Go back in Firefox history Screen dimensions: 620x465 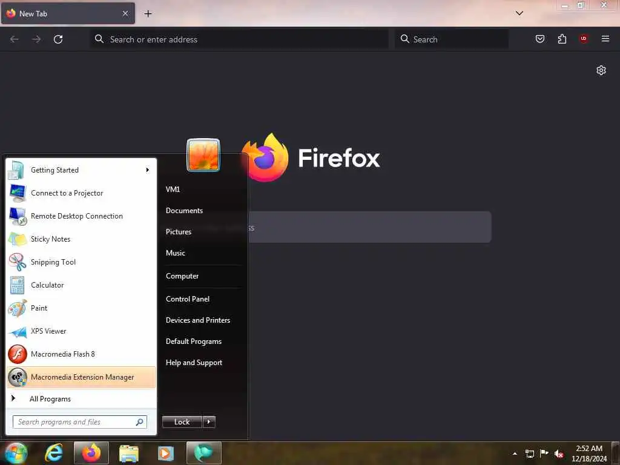15,39
